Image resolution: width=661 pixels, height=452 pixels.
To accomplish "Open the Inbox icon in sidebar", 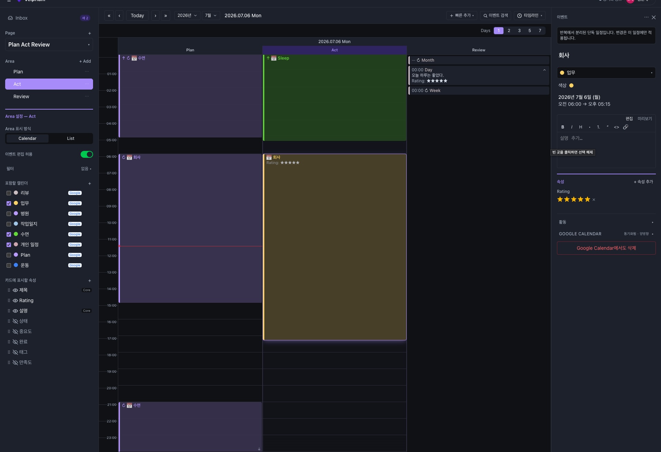I will coord(10,18).
